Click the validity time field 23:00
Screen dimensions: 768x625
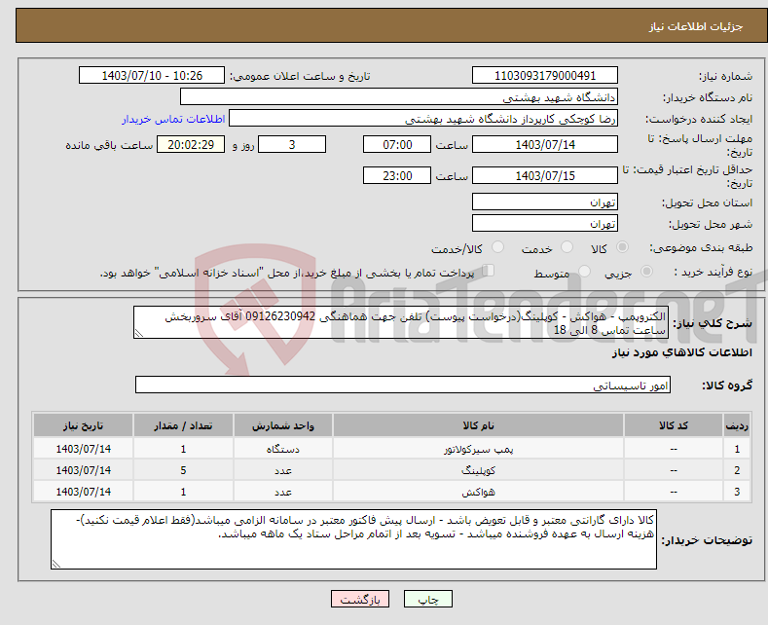pos(397,175)
